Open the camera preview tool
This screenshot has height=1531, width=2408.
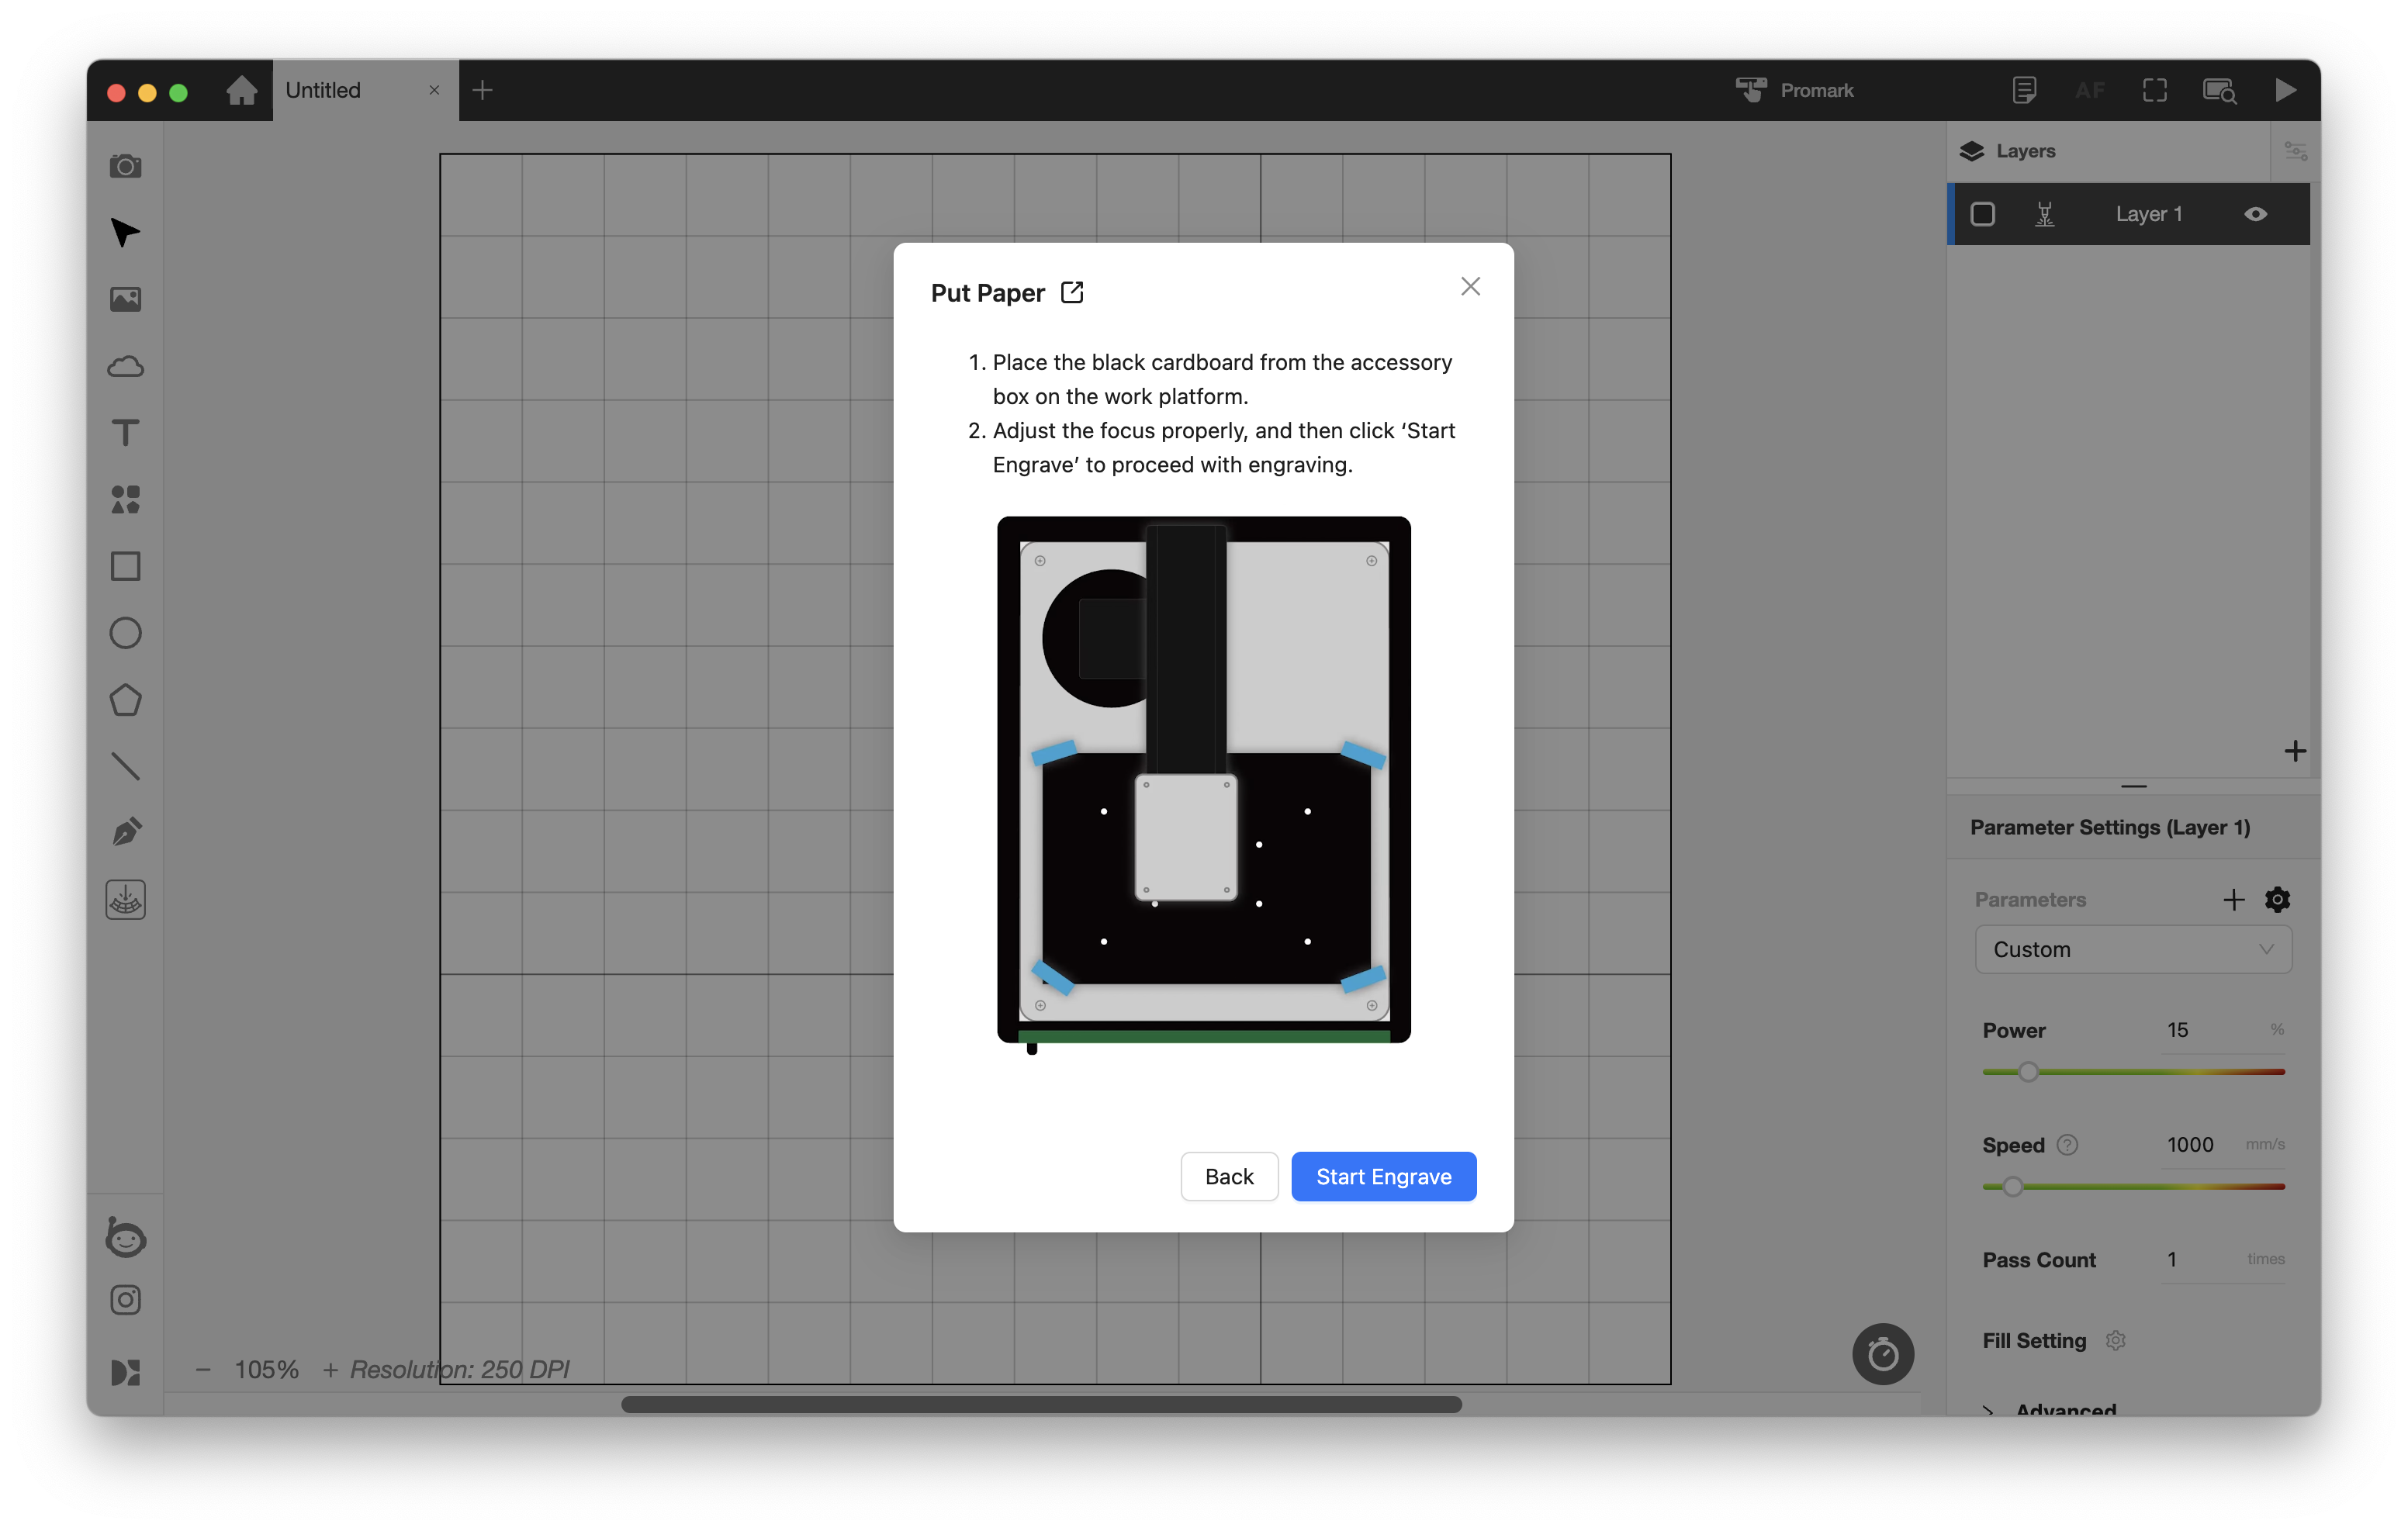[x=125, y=166]
